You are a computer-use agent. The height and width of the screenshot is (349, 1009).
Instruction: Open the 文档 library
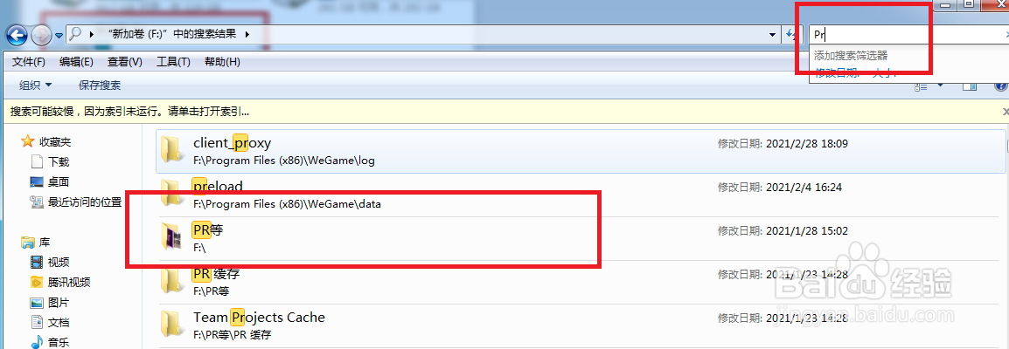[x=58, y=323]
